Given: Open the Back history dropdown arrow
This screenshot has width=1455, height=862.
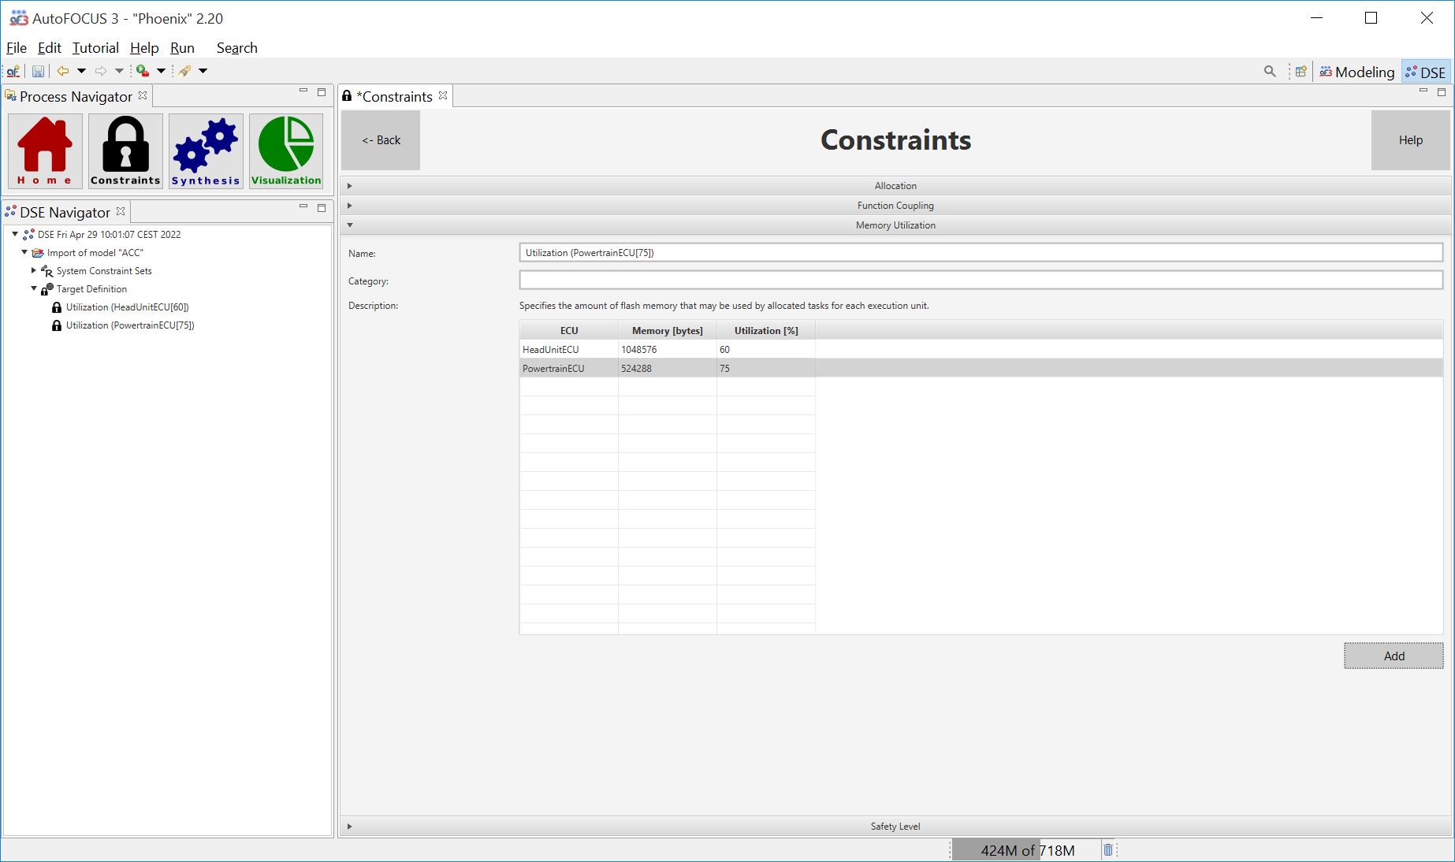Looking at the screenshot, I should (81, 71).
